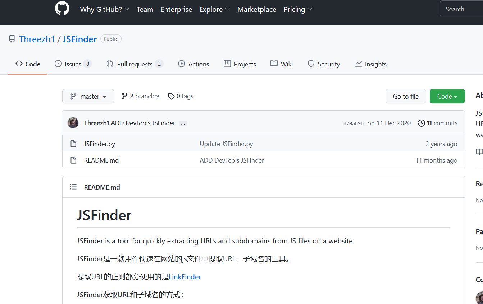The height and width of the screenshot is (304, 483).
Task: Open the Team page link
Action: point(145,10)
